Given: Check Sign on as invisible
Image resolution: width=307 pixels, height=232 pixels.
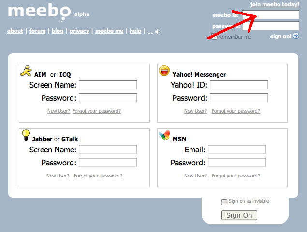Looking at the screenshot, I should pos(224,202).
